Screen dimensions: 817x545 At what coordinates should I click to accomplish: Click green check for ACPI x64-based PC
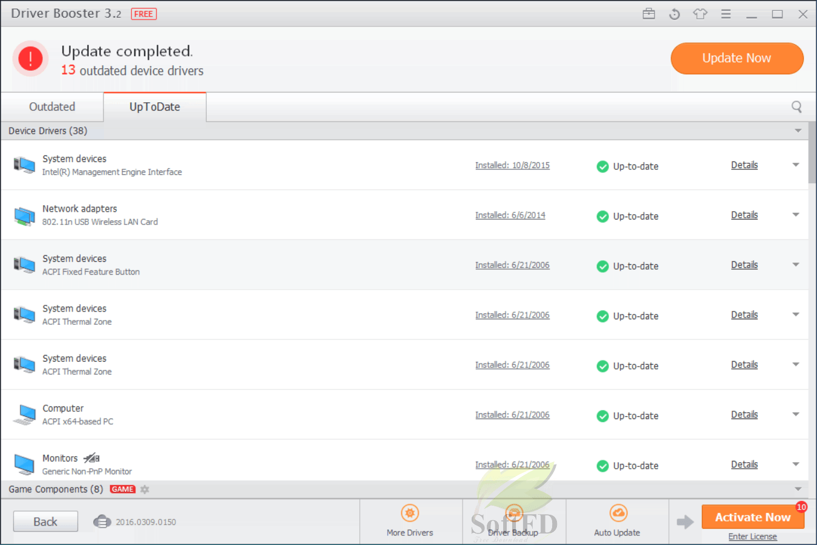(602, 416)
